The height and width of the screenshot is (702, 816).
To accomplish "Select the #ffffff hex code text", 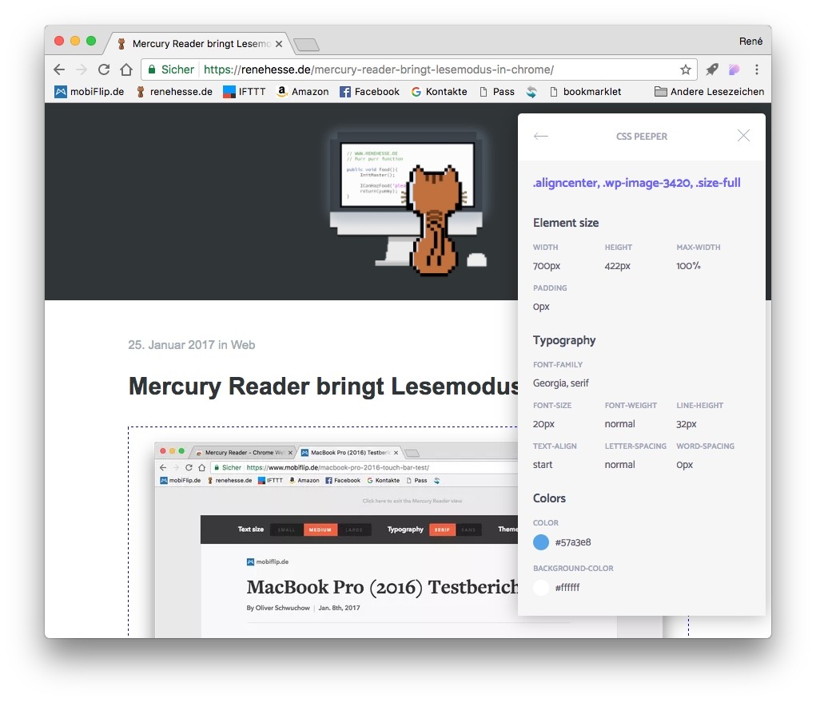I will click(567, 588).
